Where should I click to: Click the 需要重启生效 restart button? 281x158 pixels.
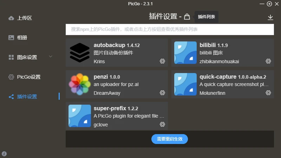(170, 139)
